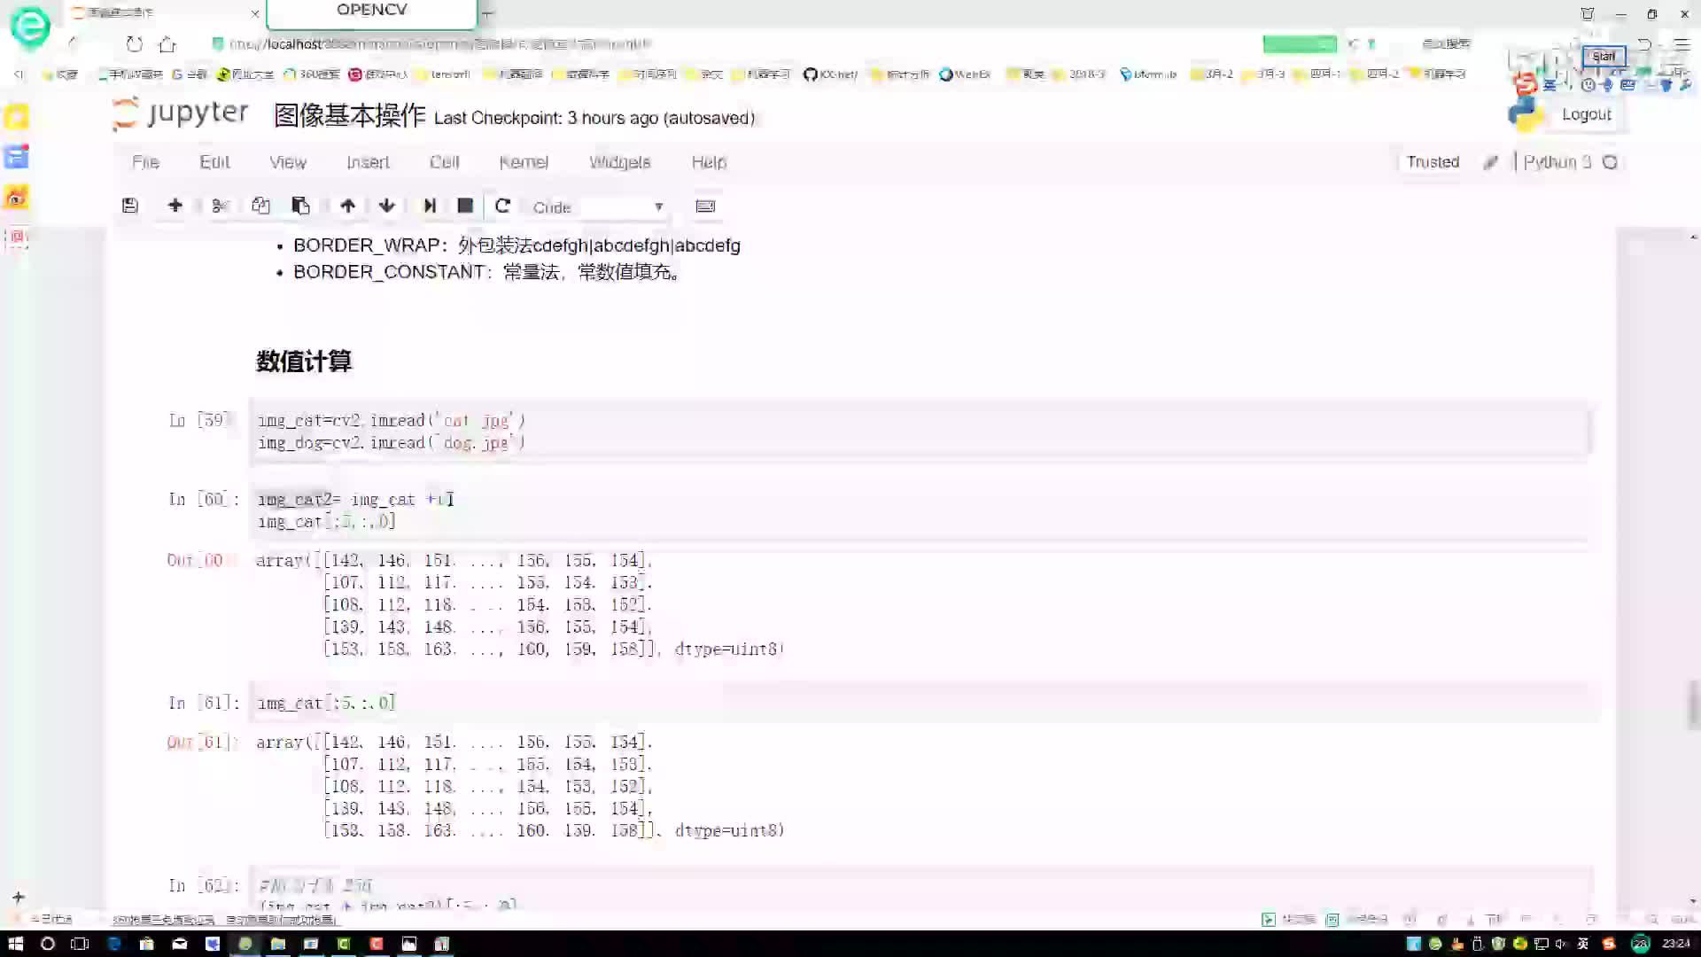
Task: Open the File menu
Action: click(145, 162)
